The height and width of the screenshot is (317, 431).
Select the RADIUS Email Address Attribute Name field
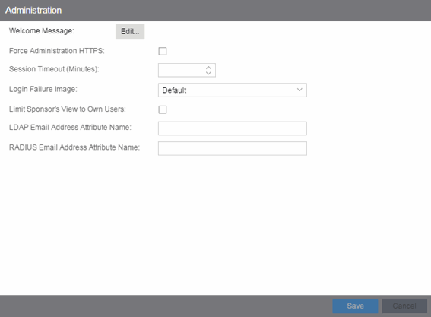233,148
